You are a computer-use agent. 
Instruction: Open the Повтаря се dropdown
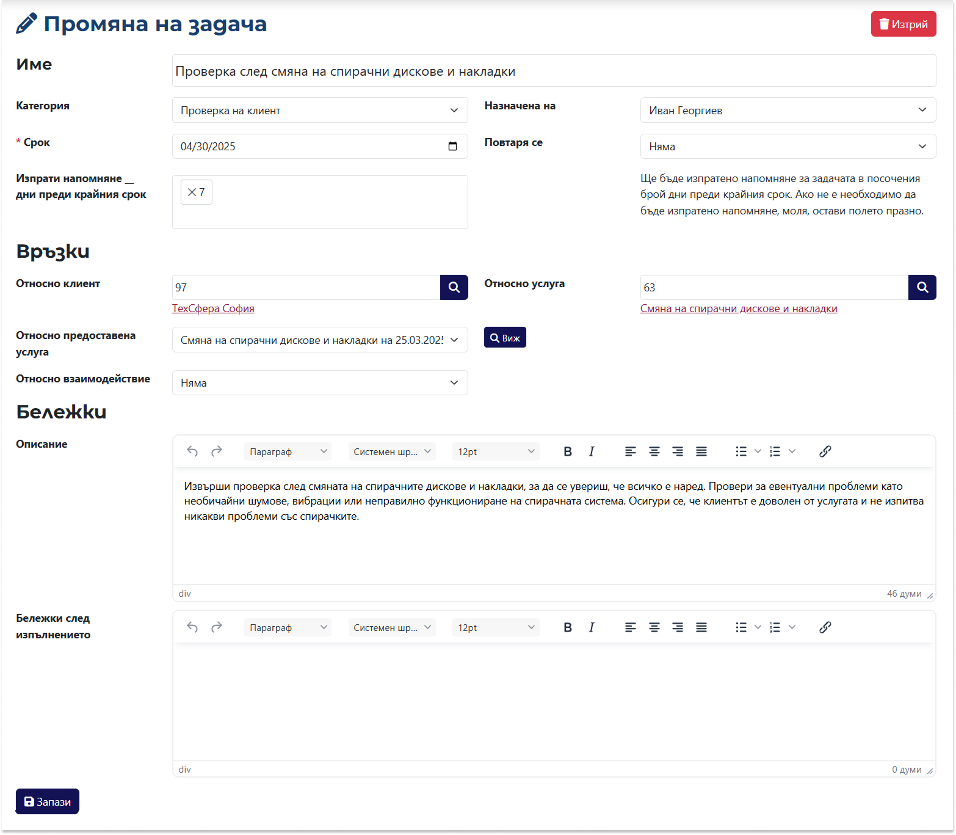point(788,146)
